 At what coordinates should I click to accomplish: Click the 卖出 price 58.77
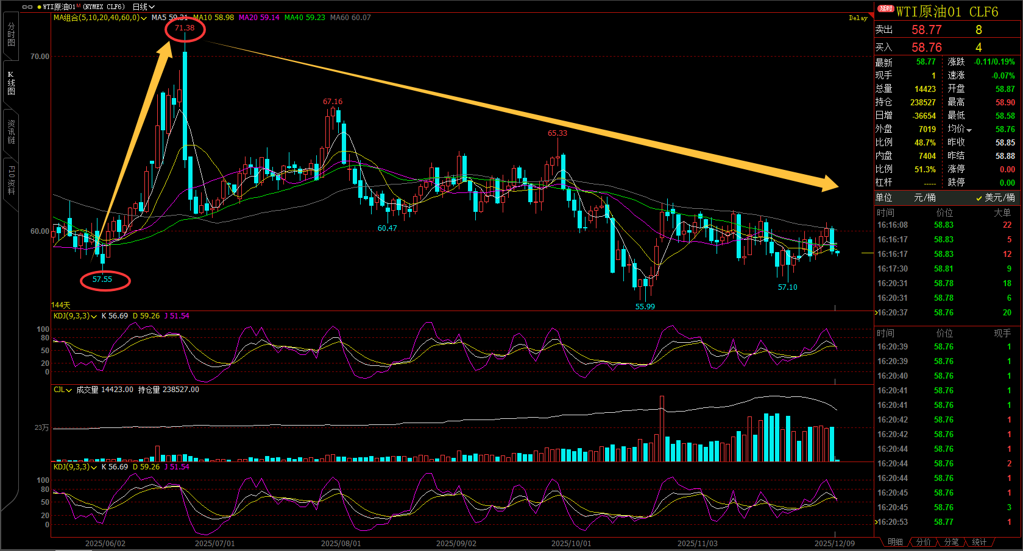tap(926, 30)
